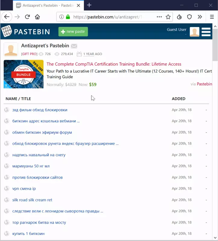Image resolution: width=218 pixels, height=241 pixels.
Task: Open page actions three-dot menu in URL bar
Action: (159, 17)
